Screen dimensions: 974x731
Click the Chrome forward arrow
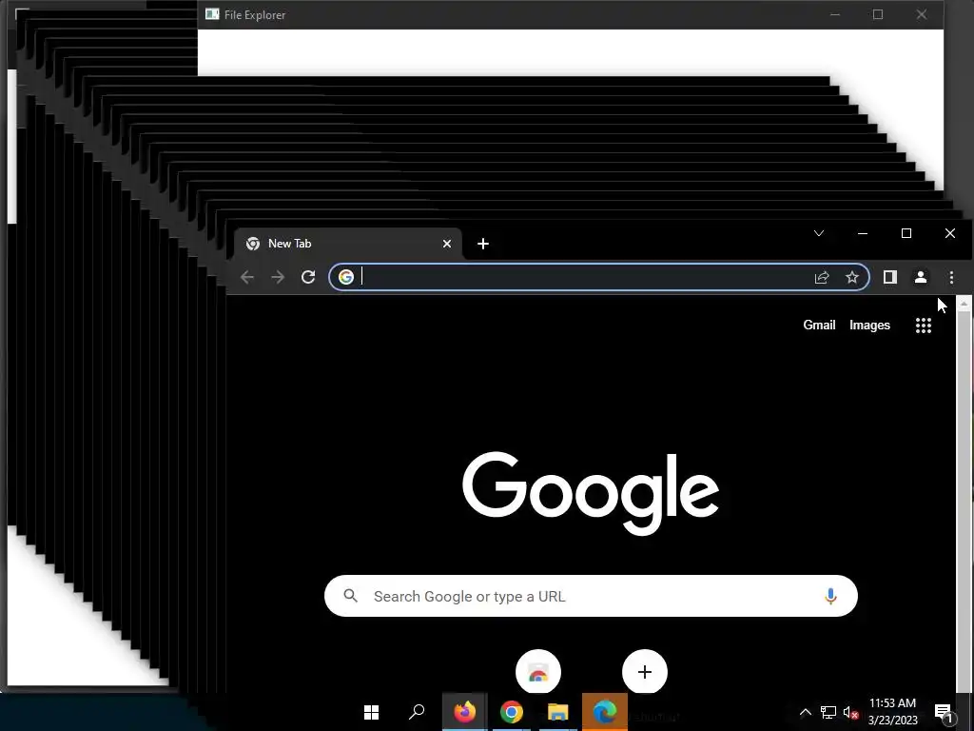278,277
